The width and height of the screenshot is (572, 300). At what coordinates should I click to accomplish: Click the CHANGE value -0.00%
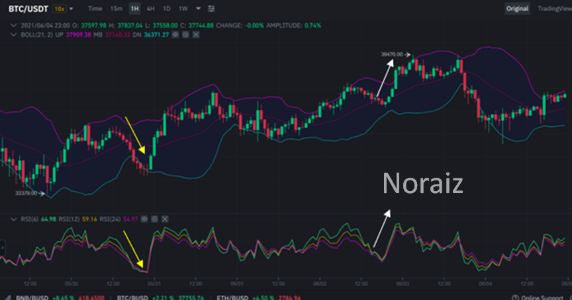[x=254, y=26]
